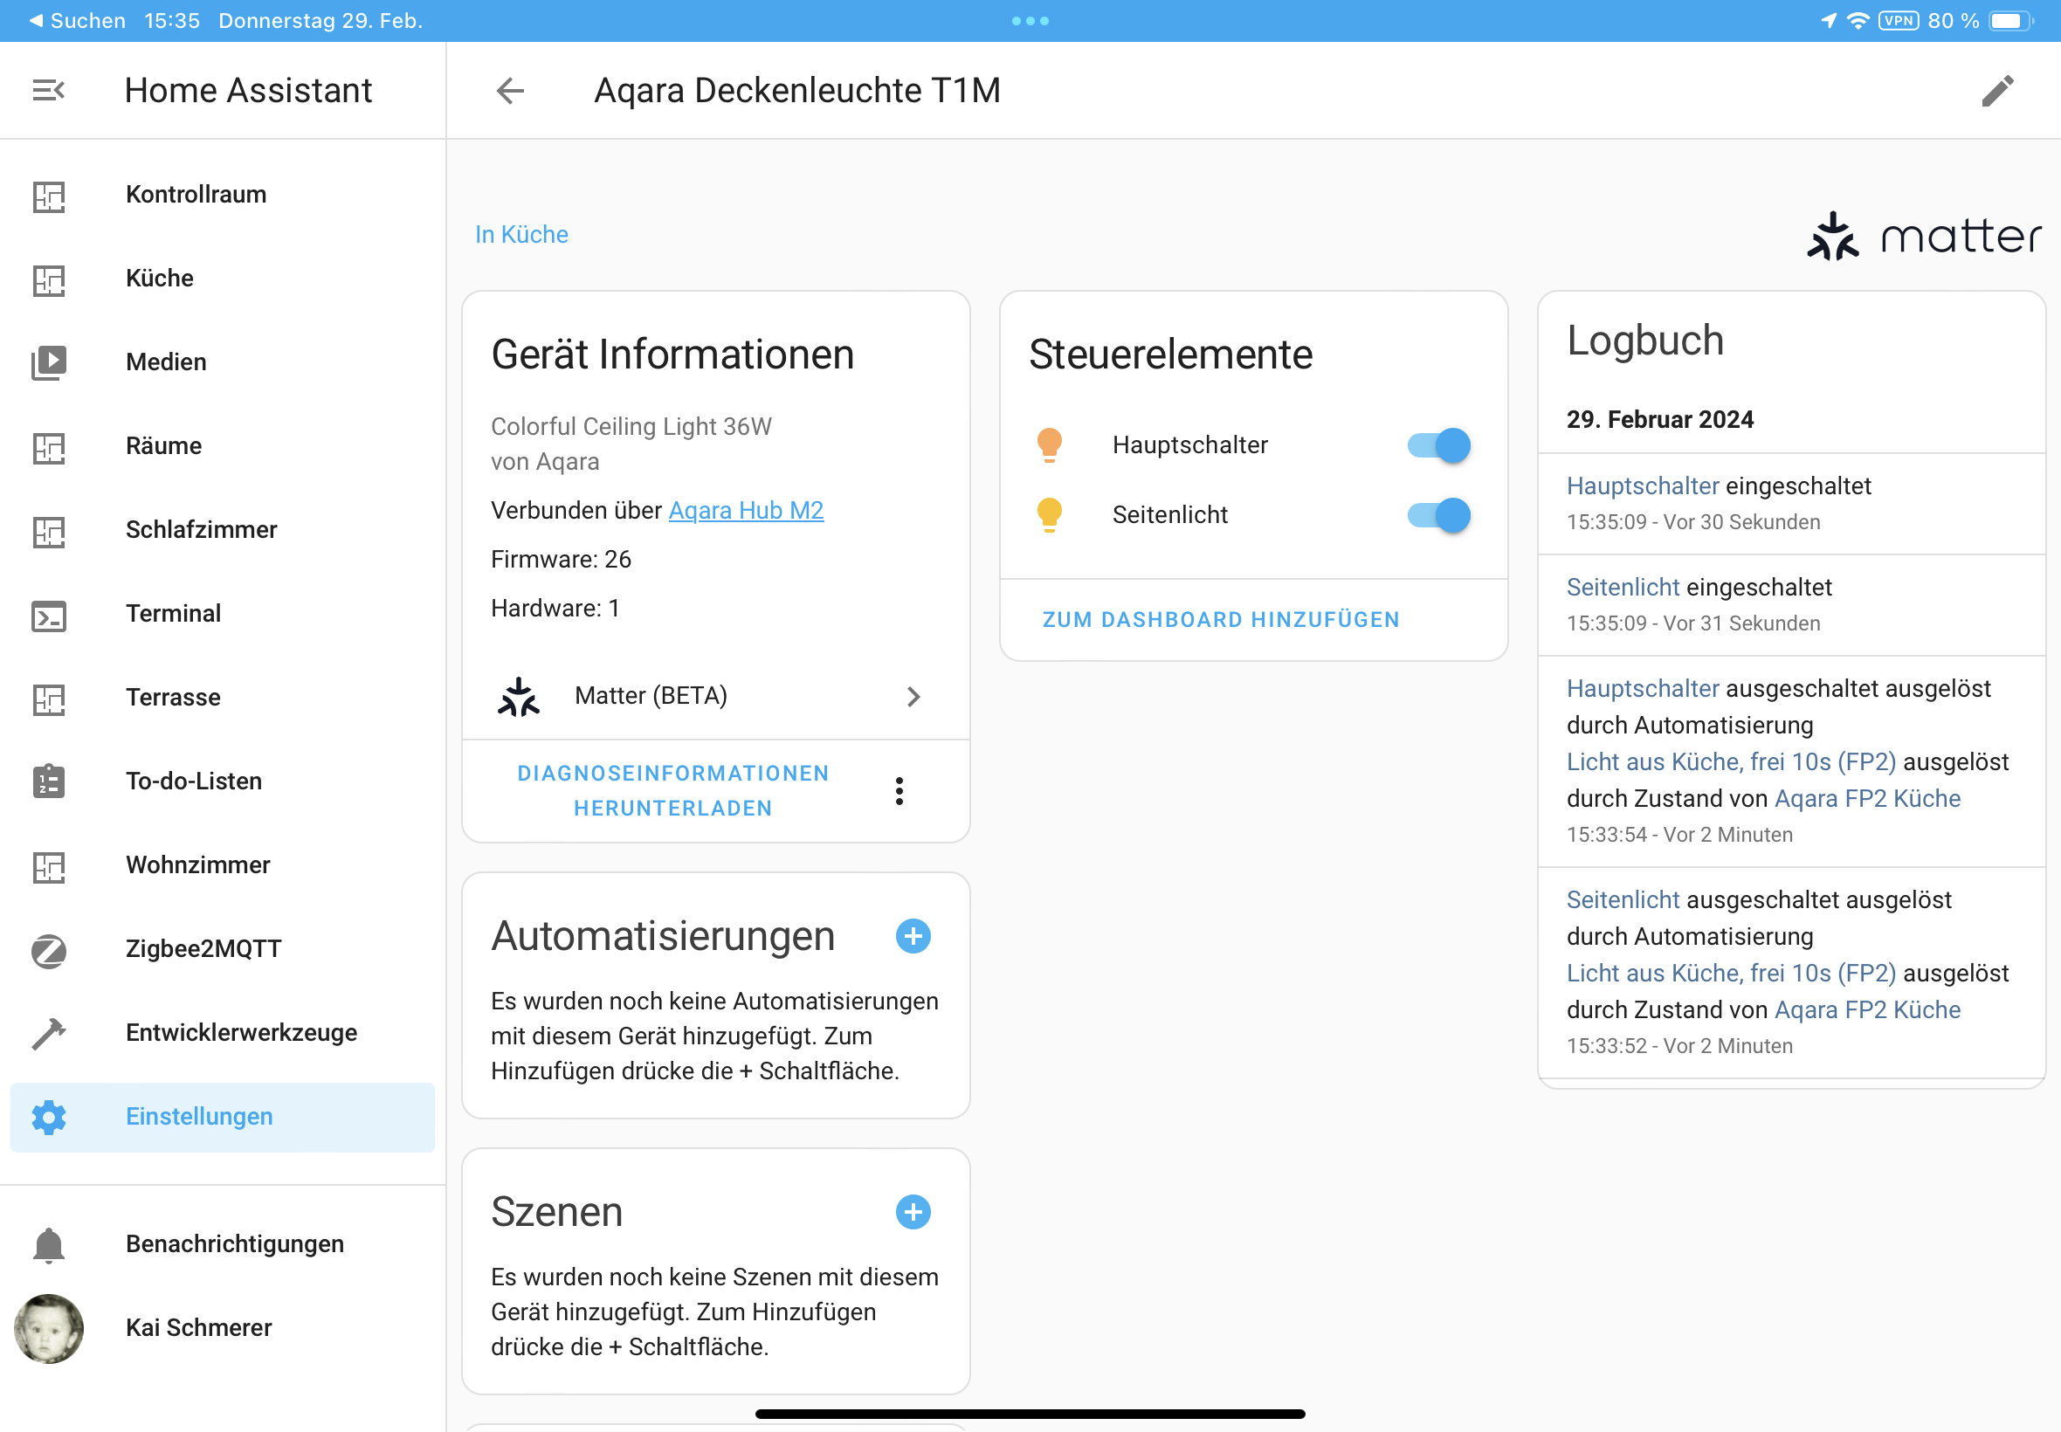The image size is (2061, 1432).
Task: Click the Aqara Hub M2 link
Action: (x=746, y=511)
